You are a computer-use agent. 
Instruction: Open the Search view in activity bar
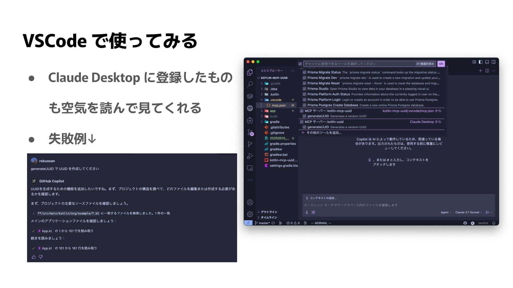pos(250,84)
